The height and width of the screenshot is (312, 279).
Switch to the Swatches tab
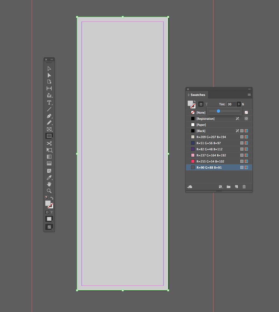tap(198, 95)
